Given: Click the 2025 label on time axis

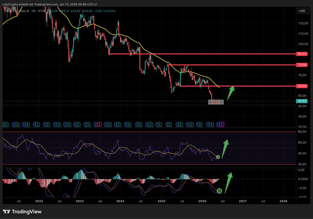Looking at the screenshot, I should 162,201.
